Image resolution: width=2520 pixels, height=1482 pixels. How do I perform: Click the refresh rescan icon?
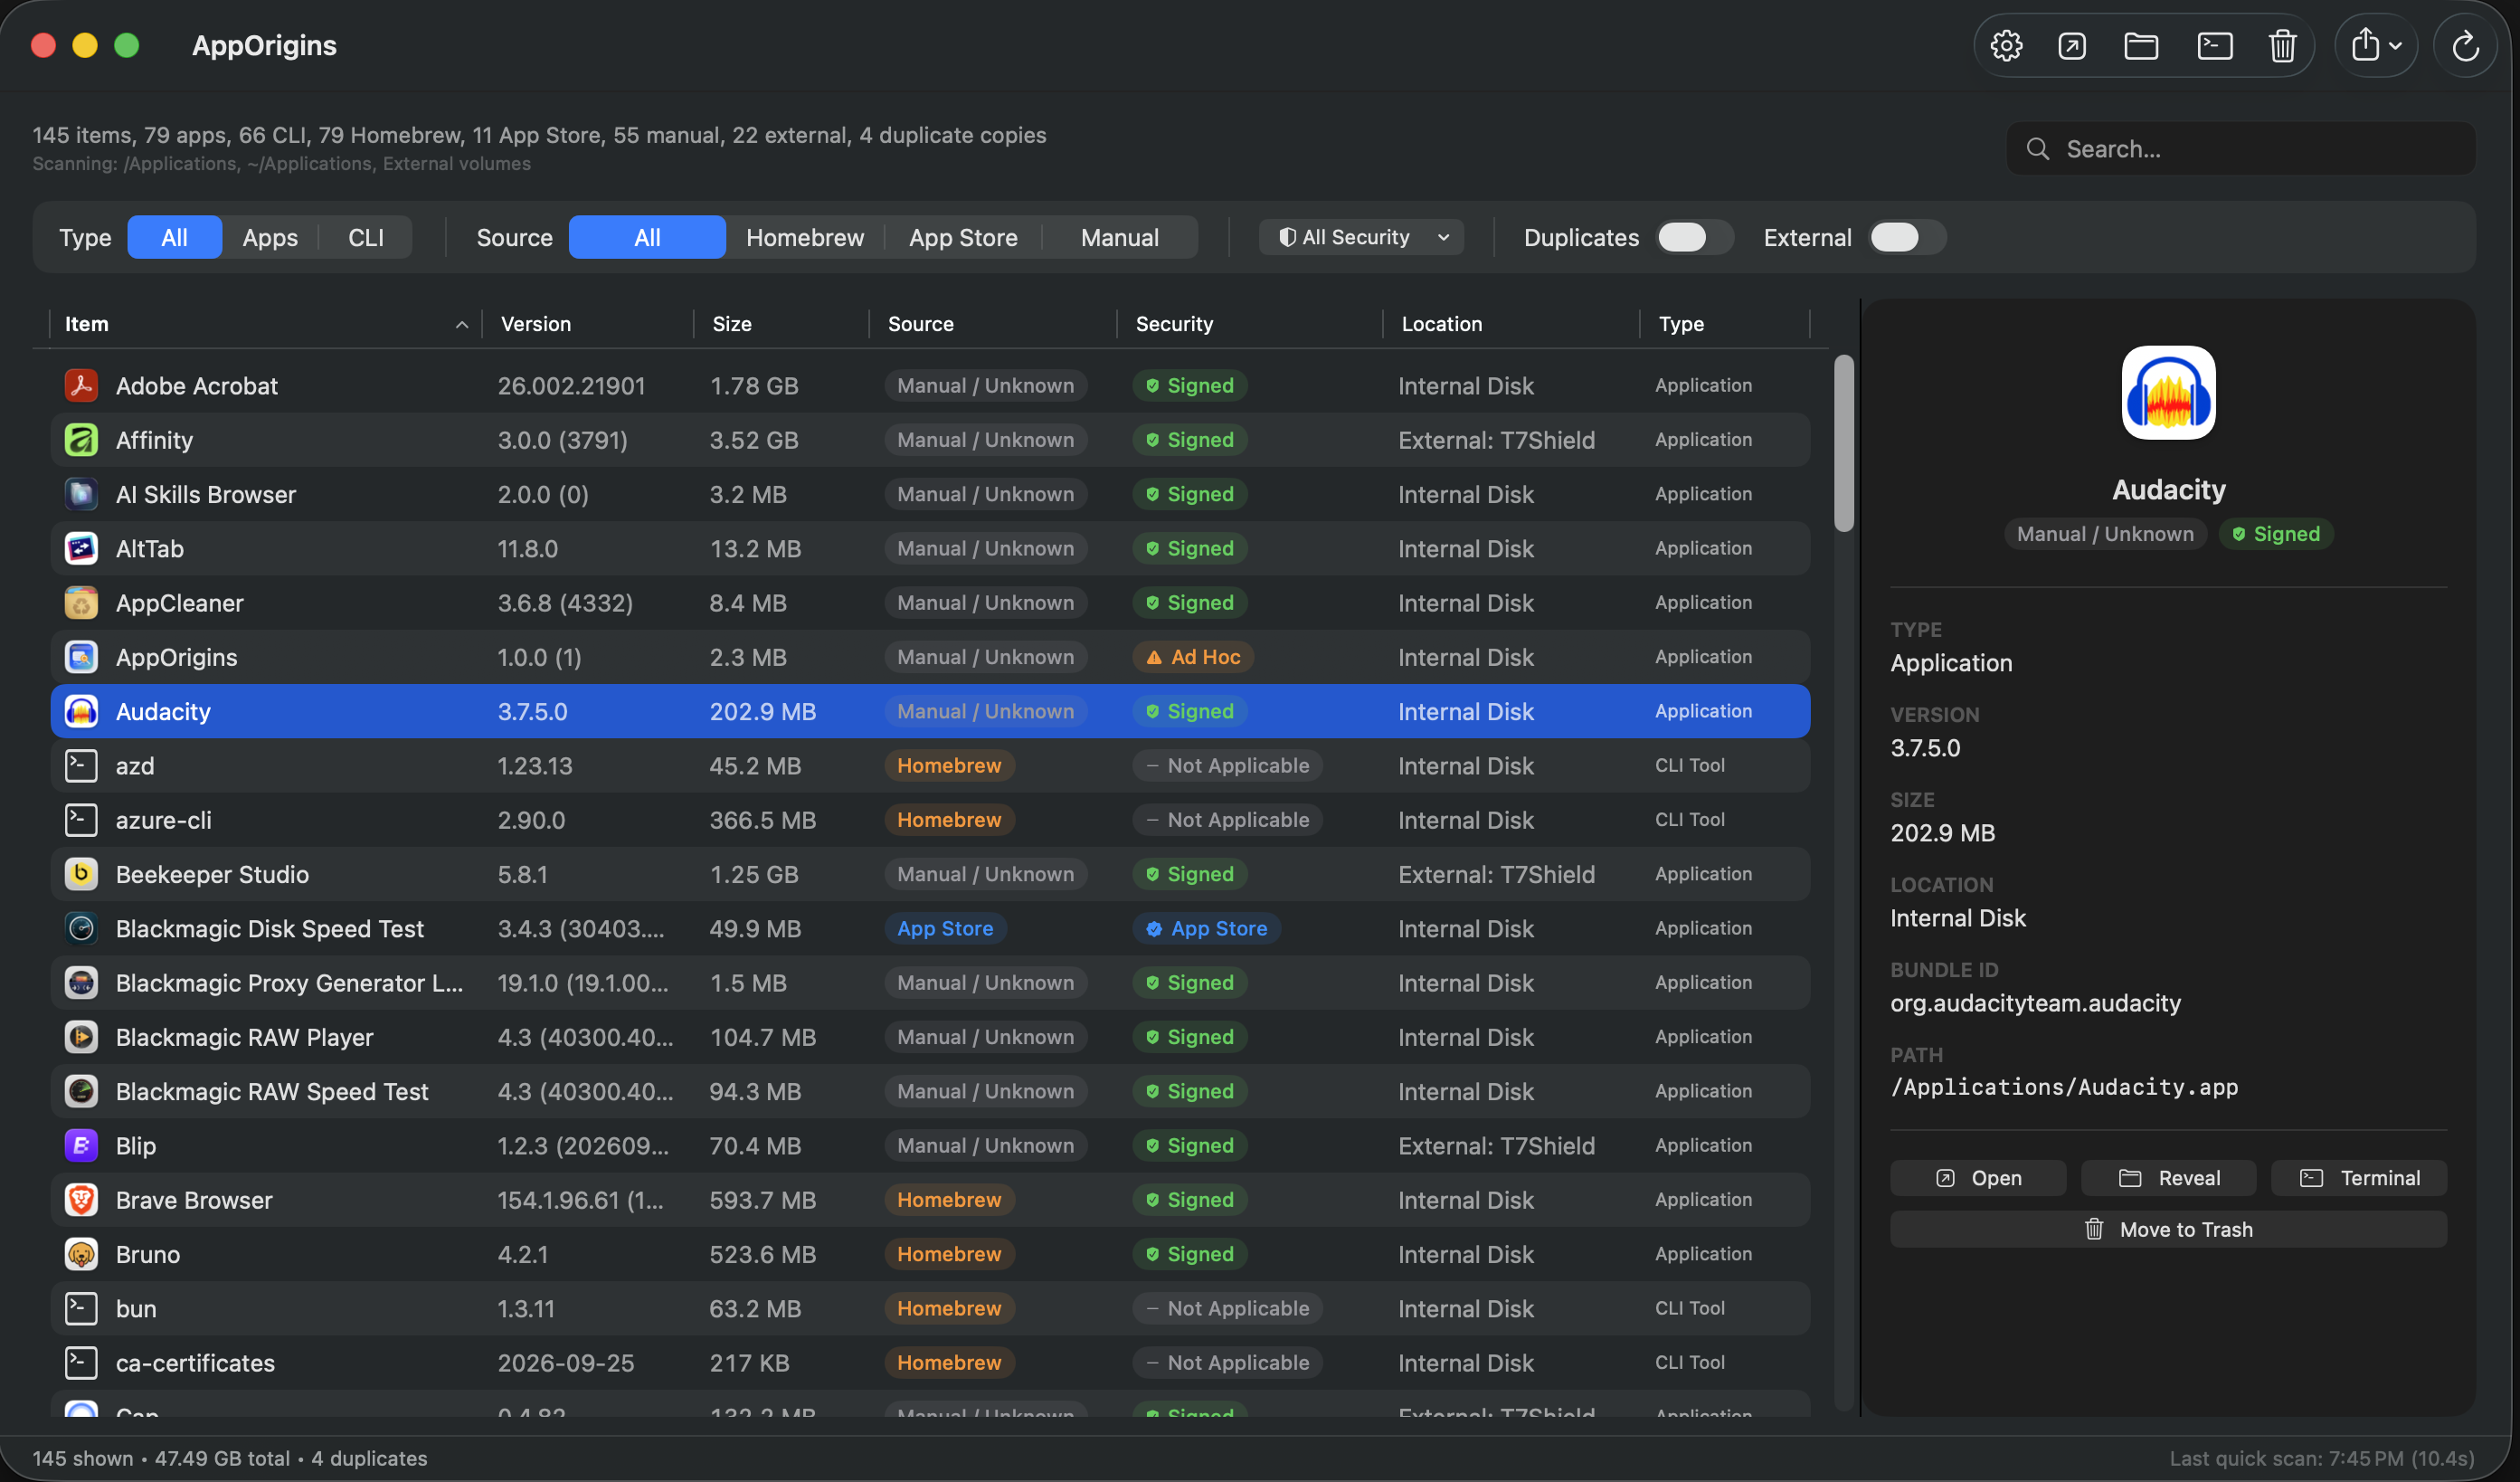(x=2466, y=46)
